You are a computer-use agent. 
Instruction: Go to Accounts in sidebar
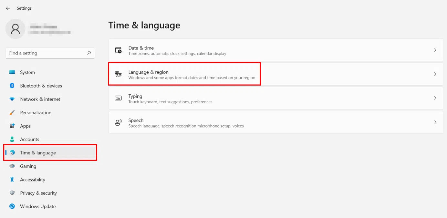click(x=29, y=140)
